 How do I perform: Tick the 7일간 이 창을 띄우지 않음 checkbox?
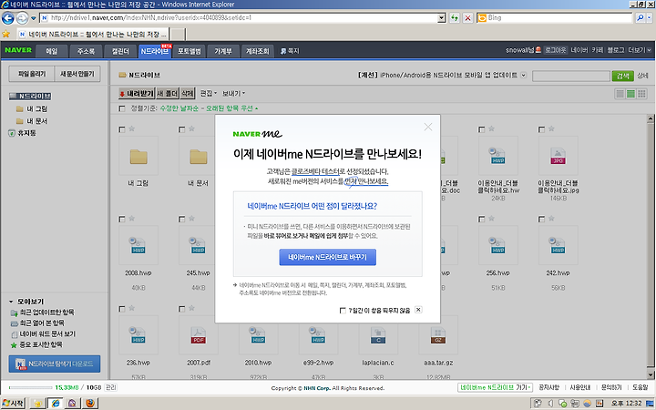coord(343,311)
